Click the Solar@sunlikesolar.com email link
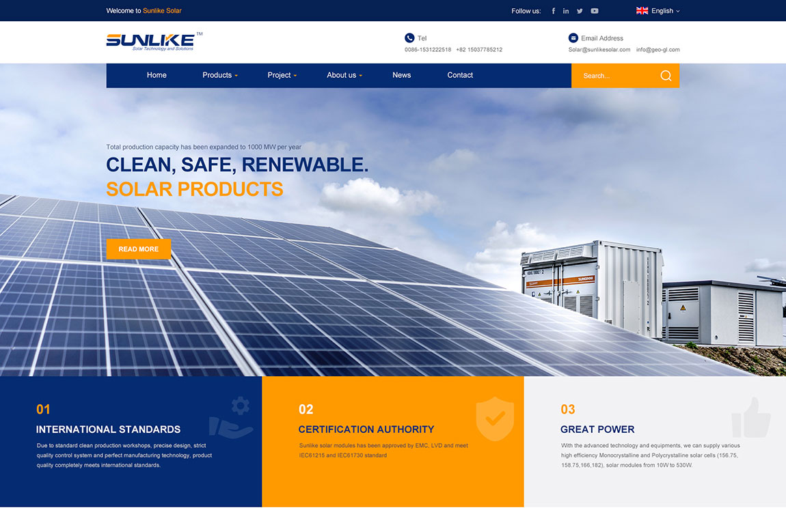786x510 pixels. 599,50
